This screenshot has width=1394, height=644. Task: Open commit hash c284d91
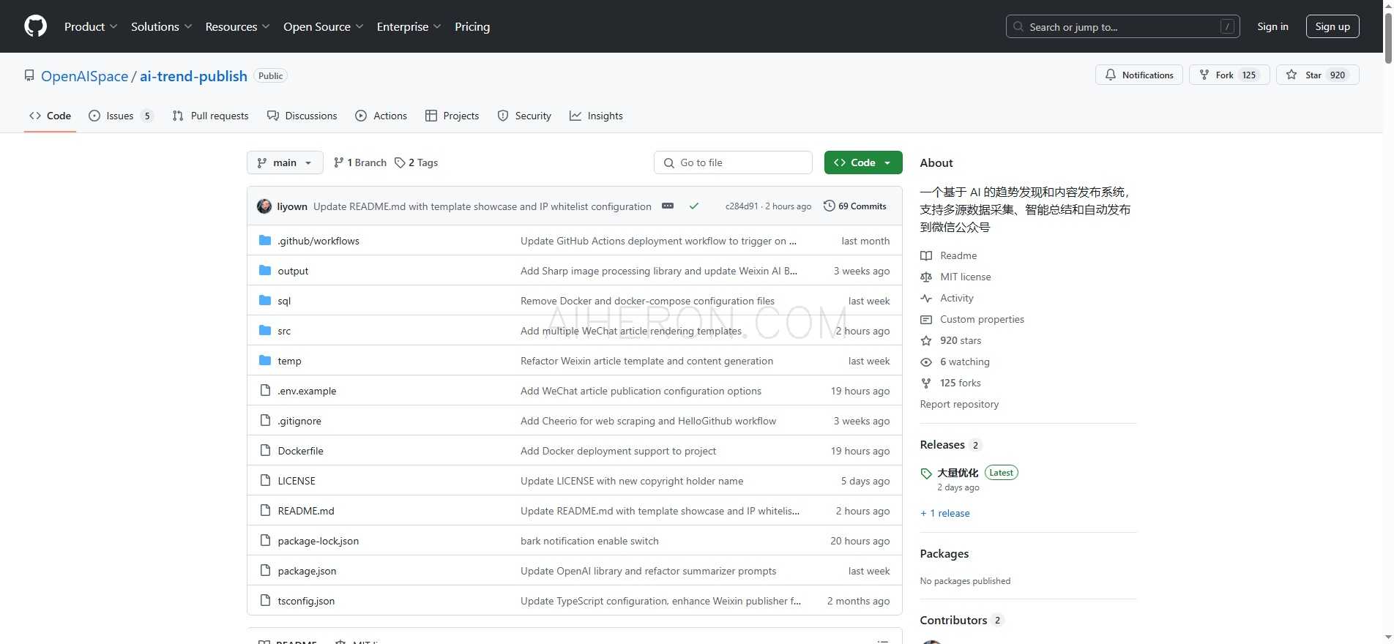(742, 206)
